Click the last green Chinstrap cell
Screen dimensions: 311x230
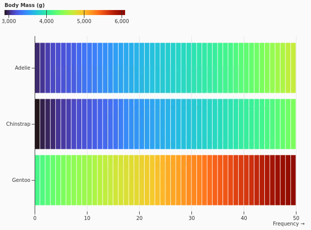293,124
